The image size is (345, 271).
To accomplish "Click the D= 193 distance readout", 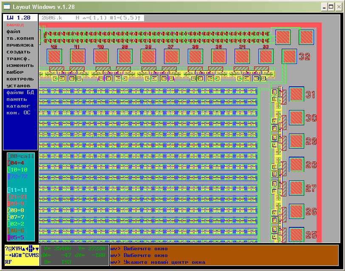I will pyautogui.click(x=57, y=262).
